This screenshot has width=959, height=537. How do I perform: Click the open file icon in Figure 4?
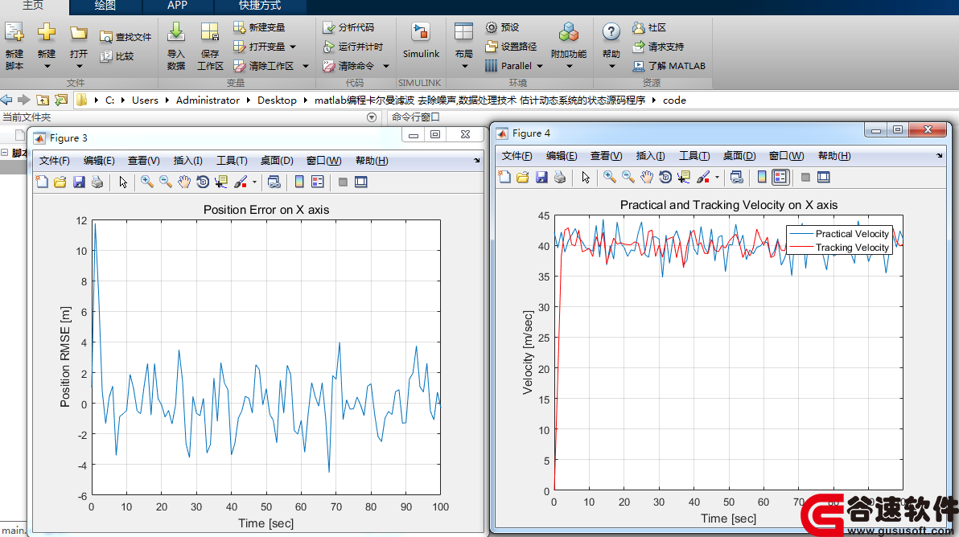[x=522, y=177]
